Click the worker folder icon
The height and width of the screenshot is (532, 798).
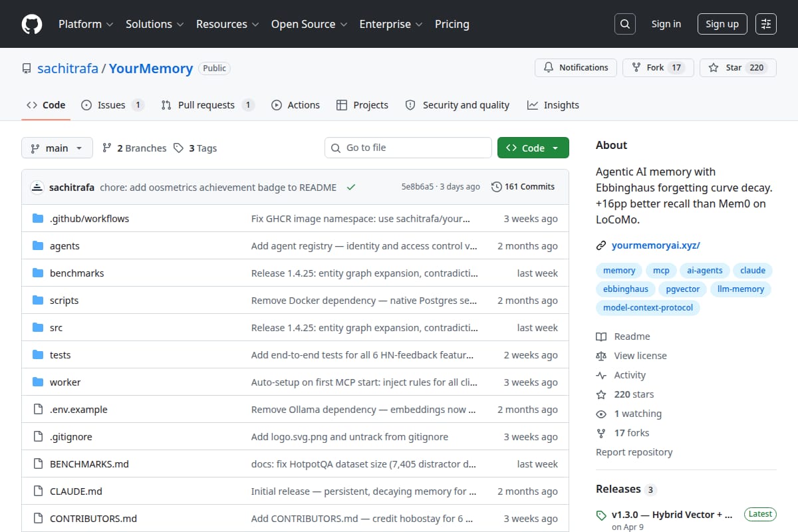[x=38, y=382]
